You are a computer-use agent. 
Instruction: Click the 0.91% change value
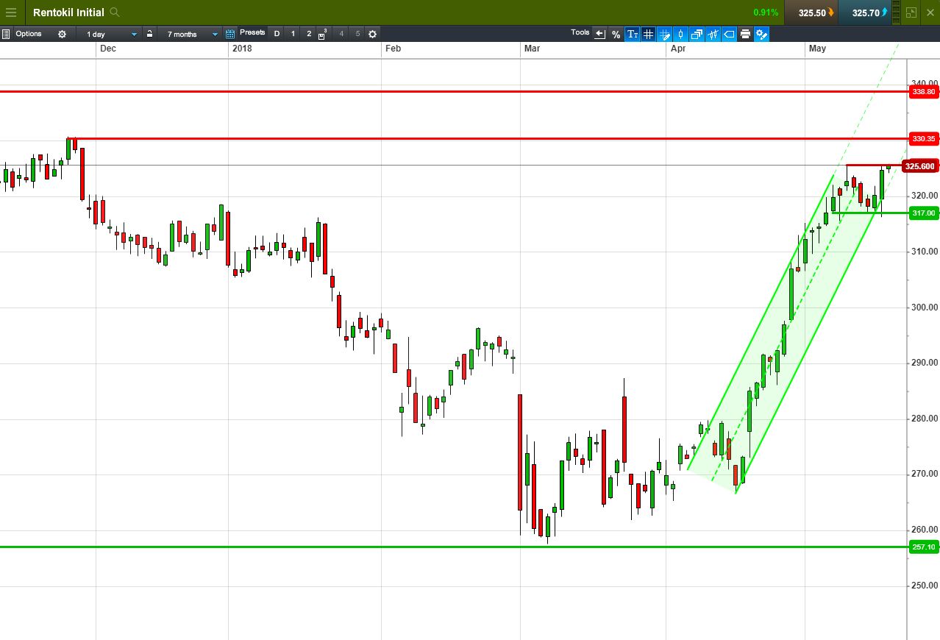pos(766,13)
